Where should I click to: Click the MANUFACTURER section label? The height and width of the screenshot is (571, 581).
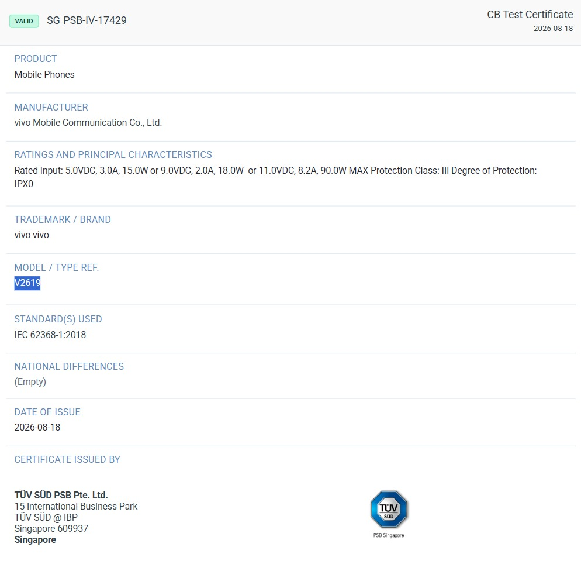(x=51, y=107)
